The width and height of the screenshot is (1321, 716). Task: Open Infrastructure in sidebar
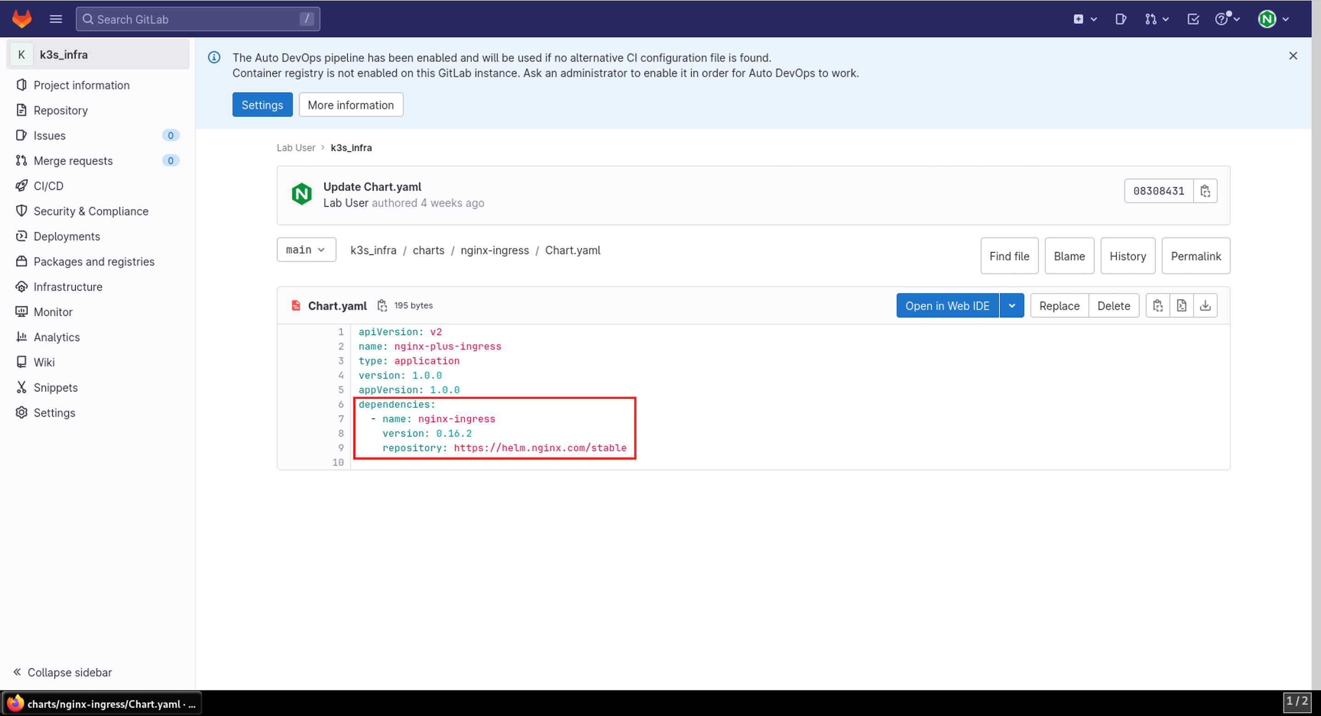tap(98, 286)
